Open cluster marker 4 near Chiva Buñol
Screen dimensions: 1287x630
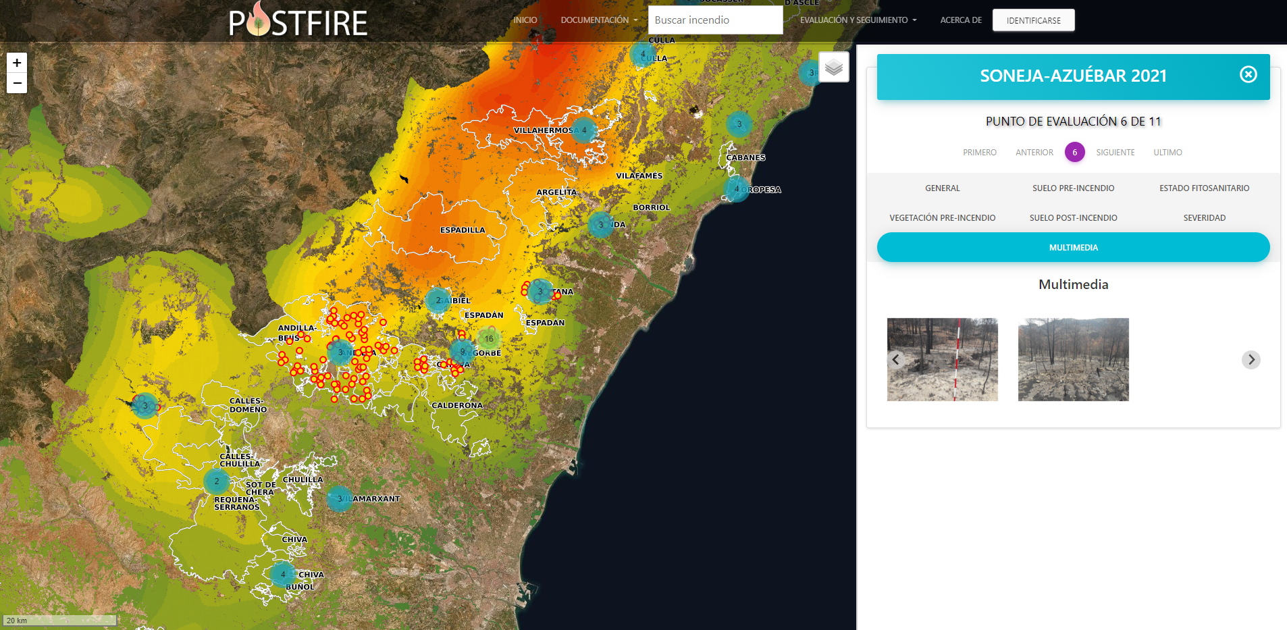[x=283, y=575]
